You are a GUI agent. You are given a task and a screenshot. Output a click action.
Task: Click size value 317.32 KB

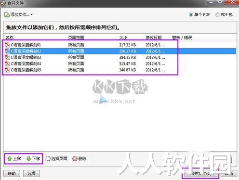[x=128, y=45]
